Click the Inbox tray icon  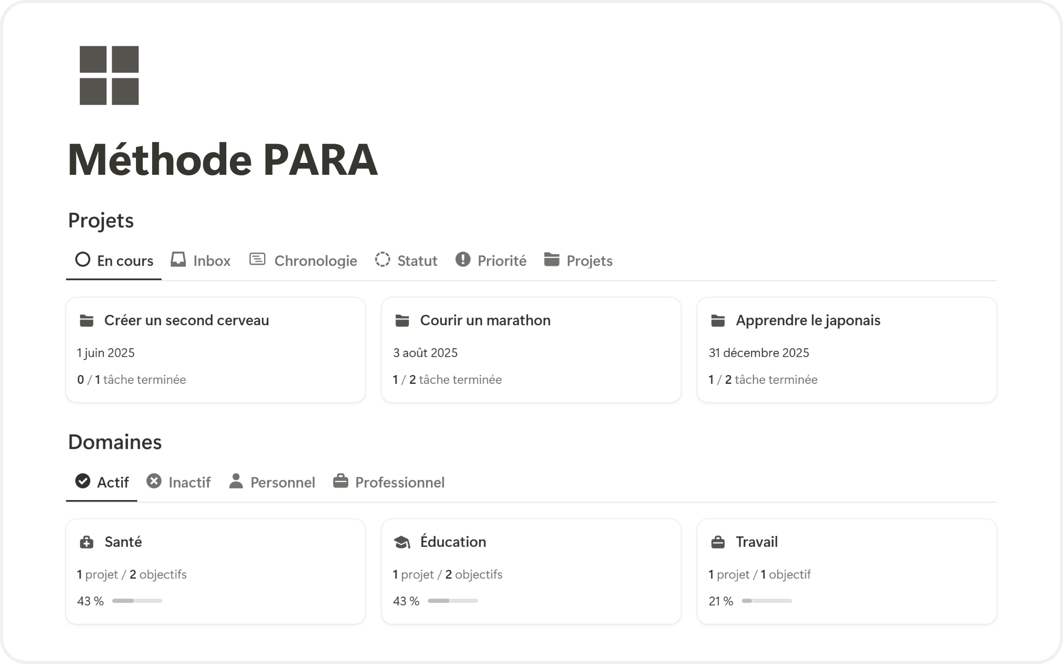point(178,259)
